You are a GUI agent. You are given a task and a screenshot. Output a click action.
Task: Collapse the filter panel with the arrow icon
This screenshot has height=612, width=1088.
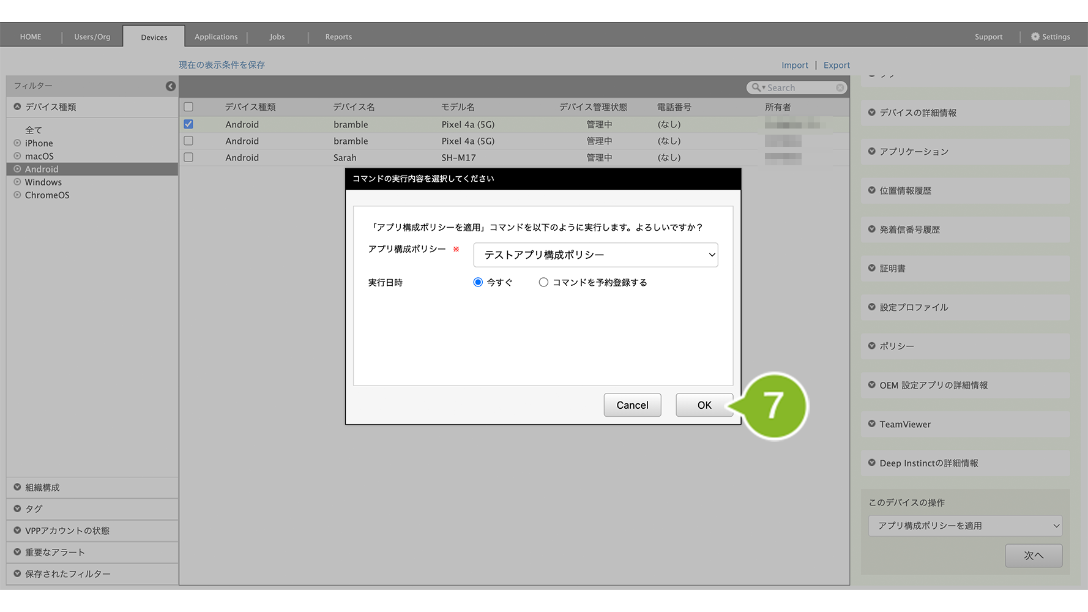171,86
